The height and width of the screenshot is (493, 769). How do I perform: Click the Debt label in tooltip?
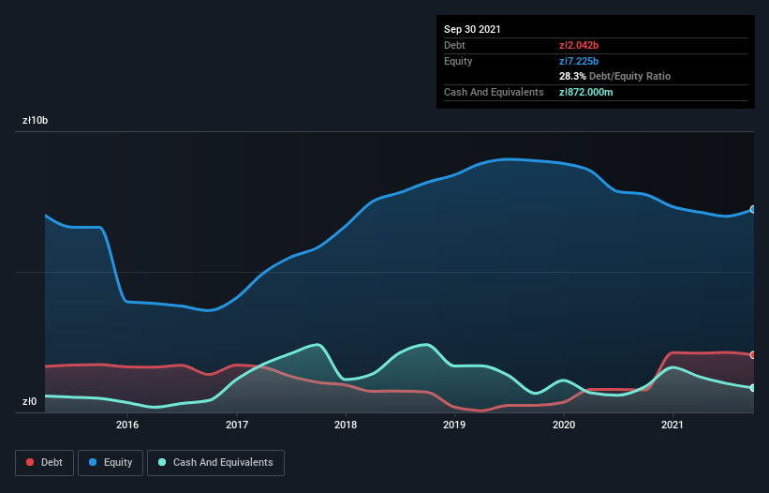tap(454, 45)
